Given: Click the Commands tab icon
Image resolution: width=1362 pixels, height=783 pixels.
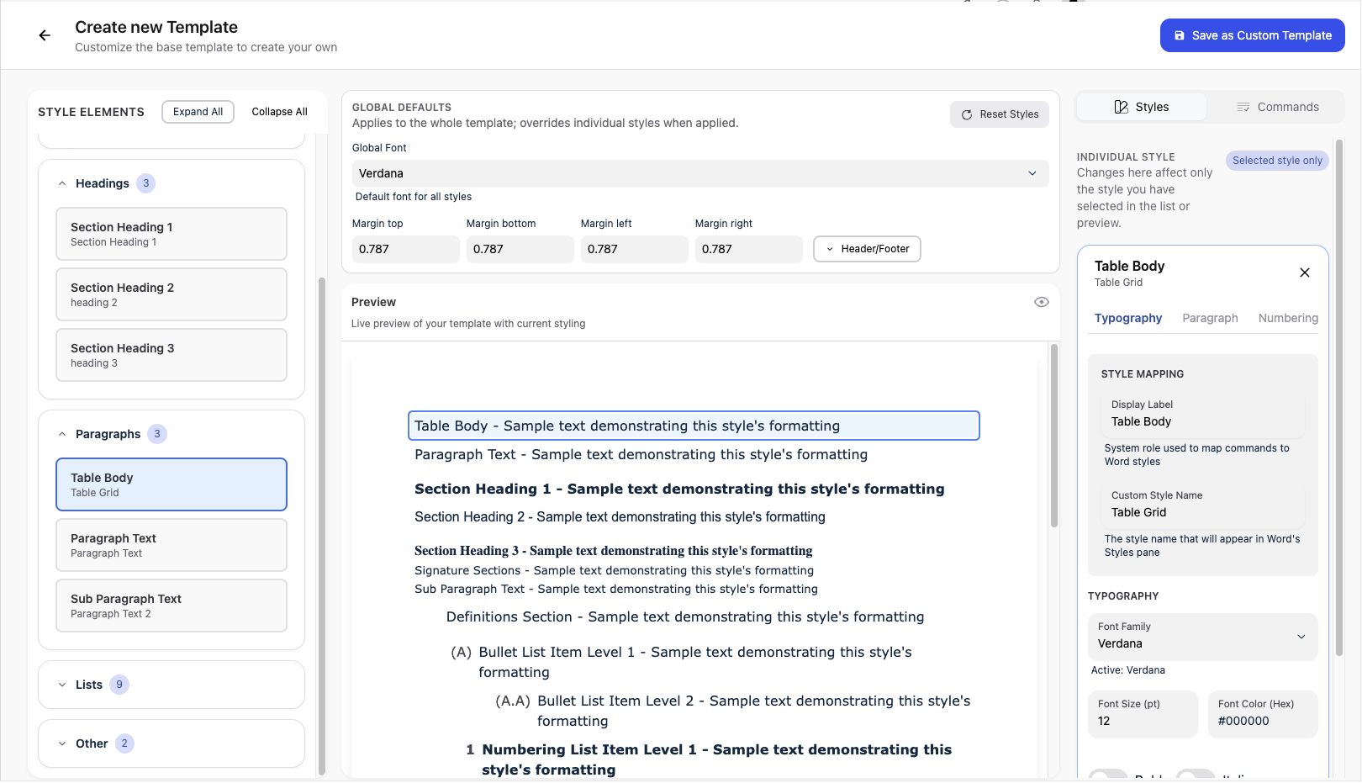Looking at the screenshot, I should (x=1243, y=107).
